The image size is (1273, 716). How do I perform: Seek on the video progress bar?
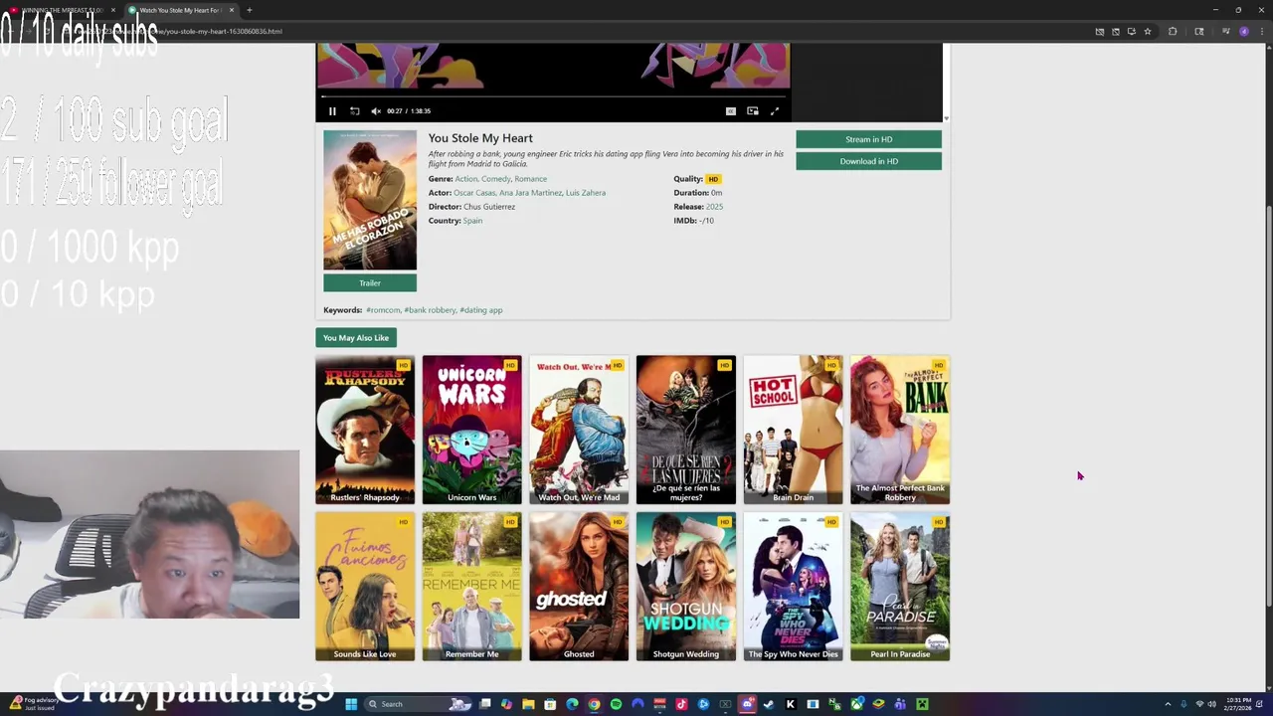(553, 97)
